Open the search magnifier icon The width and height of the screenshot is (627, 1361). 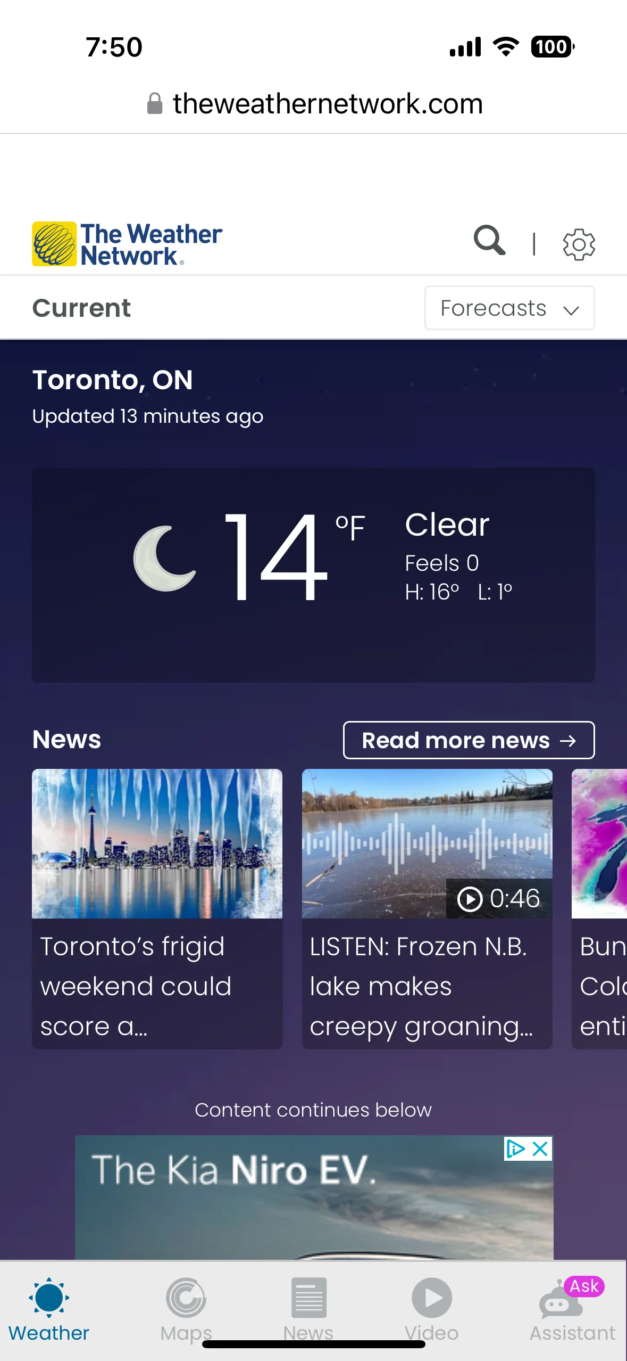[x=489, y=241]
